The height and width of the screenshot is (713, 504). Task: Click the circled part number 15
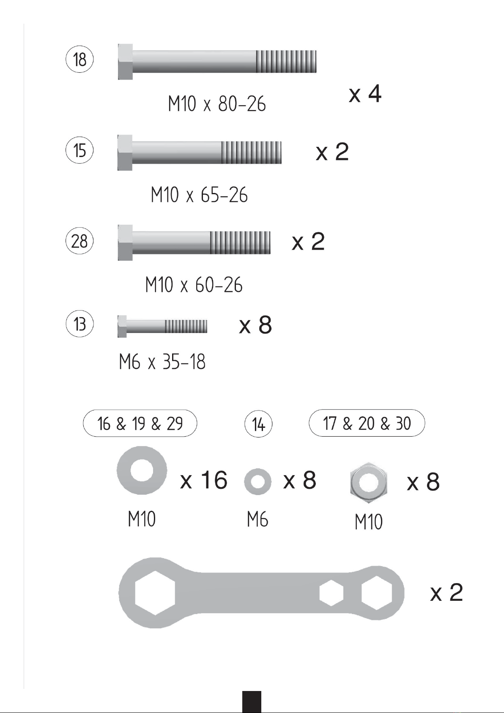click(x=79, y=150)
